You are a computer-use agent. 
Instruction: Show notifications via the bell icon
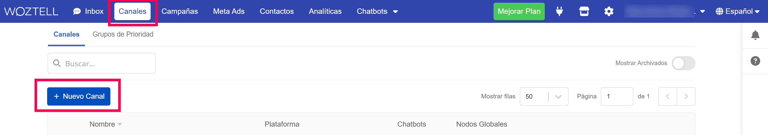[x=755, y=35]
